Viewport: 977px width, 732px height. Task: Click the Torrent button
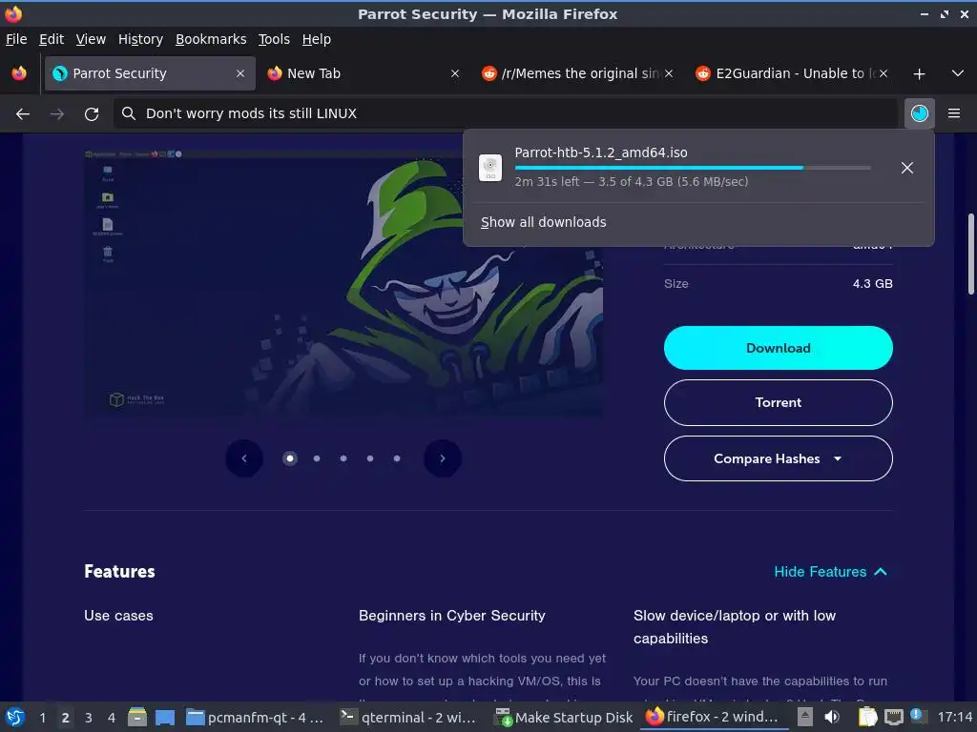click(779, 403)
